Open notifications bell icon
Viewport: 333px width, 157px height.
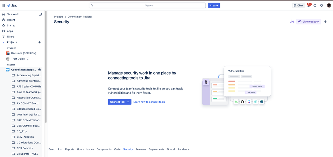coord(309,6)
